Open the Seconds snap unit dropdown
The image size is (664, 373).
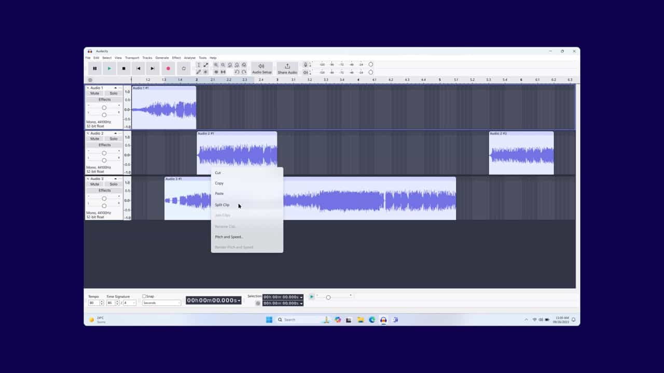pyautogui.click(x=161, y=303)
